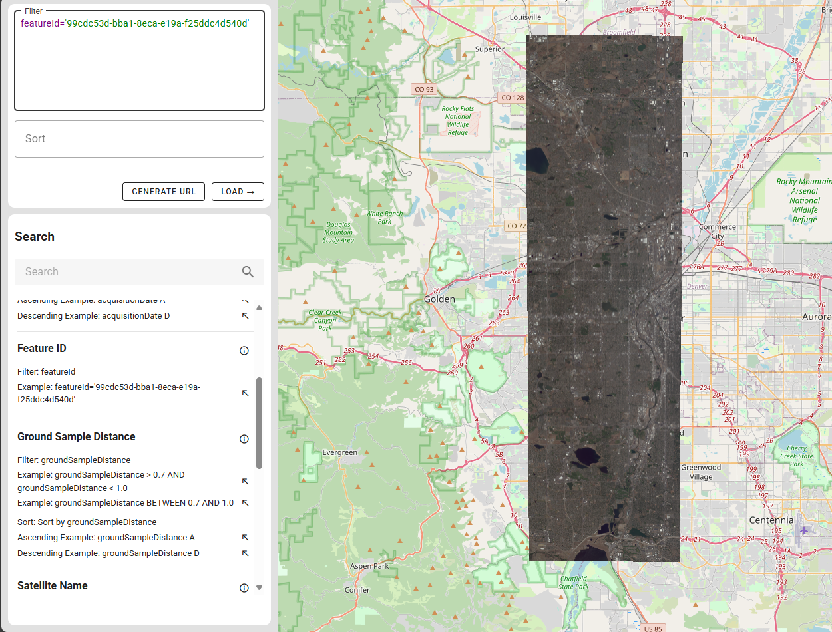Insert 'groundSampleDistance D' descending example via its arrow

(245, 553)
